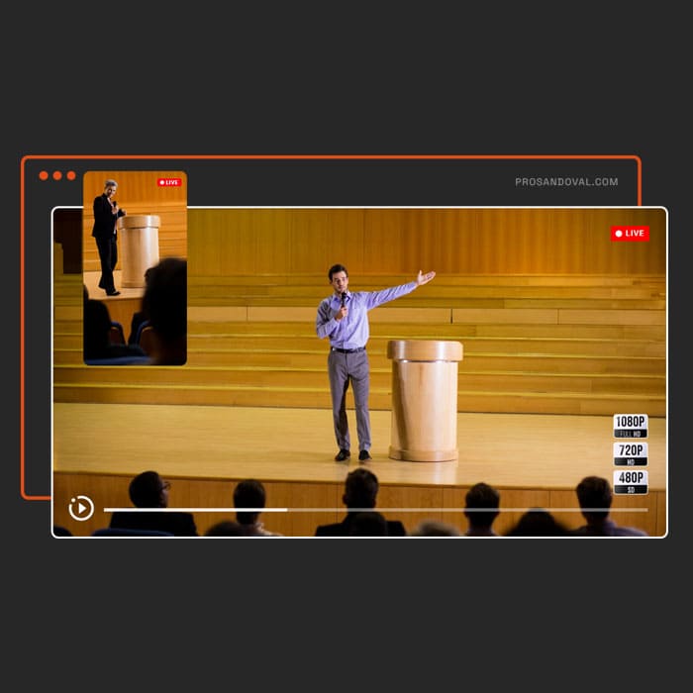693x693 pixels.
Task: Click the microphone held by the main speaker
Action: tap(344, 298)
